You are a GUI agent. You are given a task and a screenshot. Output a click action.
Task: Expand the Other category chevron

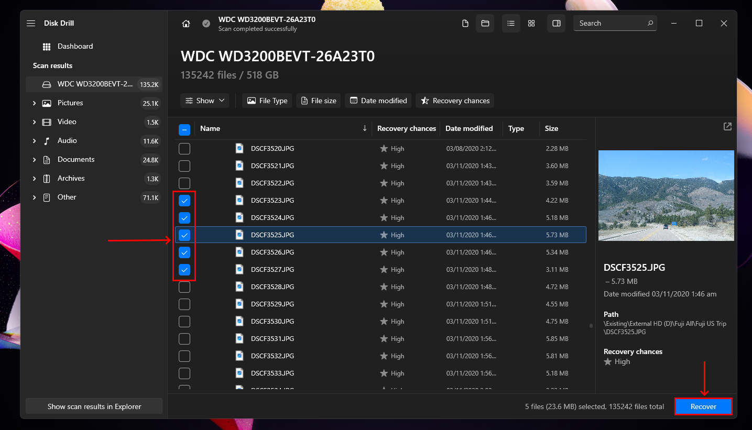click(x=34, y=197)
